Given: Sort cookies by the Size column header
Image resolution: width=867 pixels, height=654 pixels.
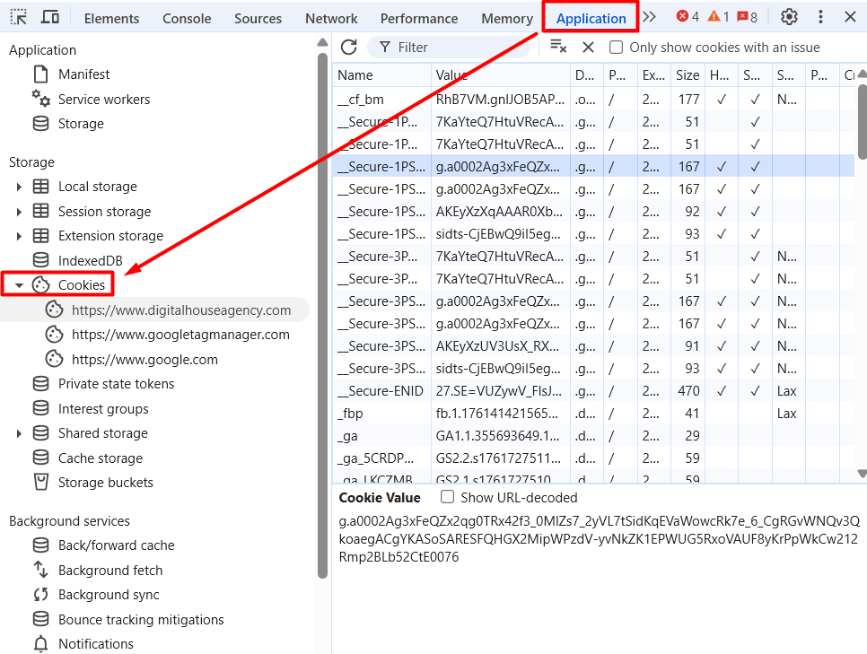Looking at the screenshot, I should 687,75.
